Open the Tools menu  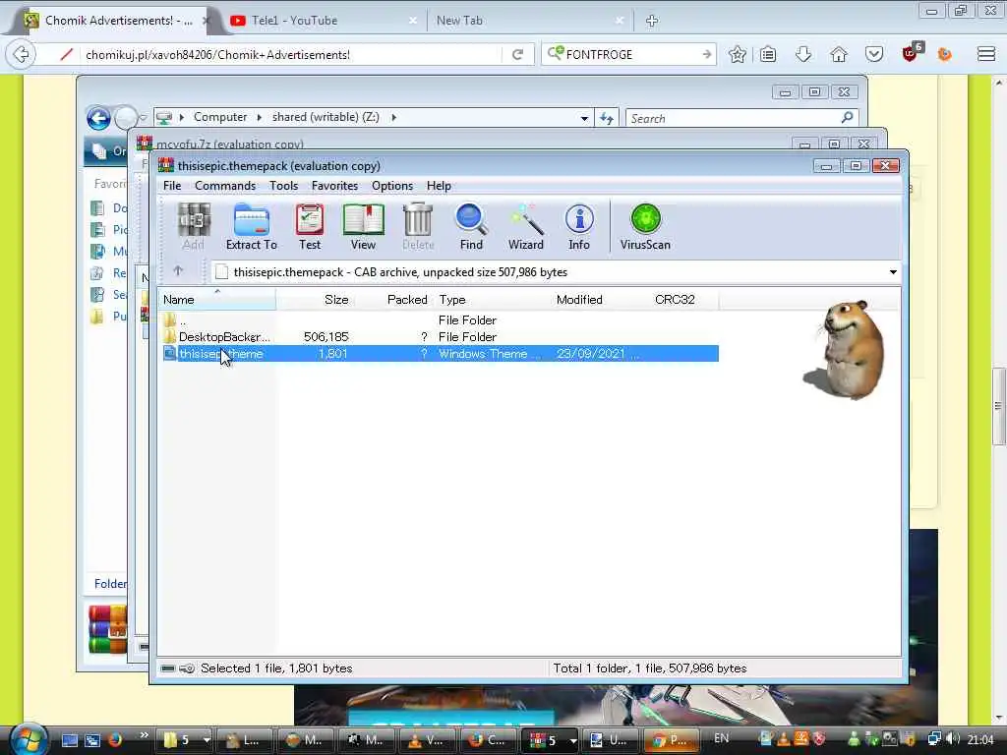pyautogui.click(x=283, y=186)
